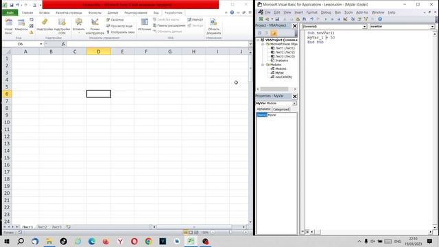
Task: Click the zoom out minus button
Action: (x=213, y=233)
